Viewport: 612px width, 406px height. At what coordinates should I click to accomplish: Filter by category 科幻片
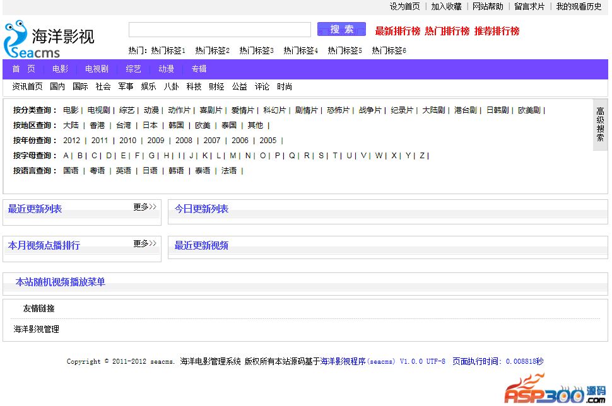[x=274, y=110]
